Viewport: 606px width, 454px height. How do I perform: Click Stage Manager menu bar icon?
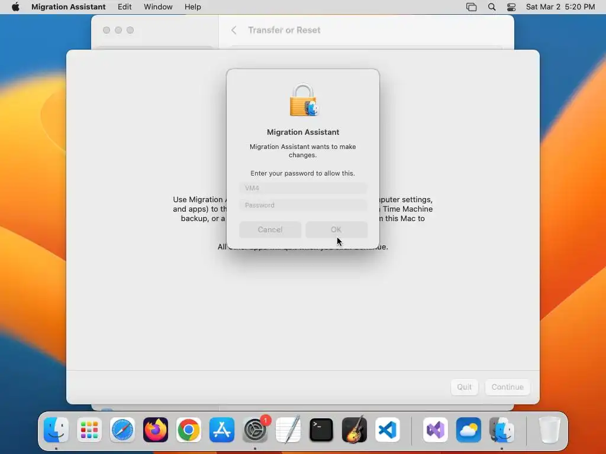tap(472, 7)
